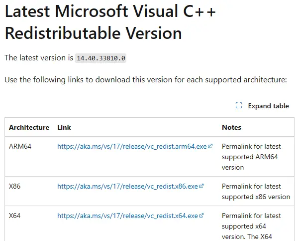
Task: Select the ARM64 architecture cell
Action: coord(20,146)
